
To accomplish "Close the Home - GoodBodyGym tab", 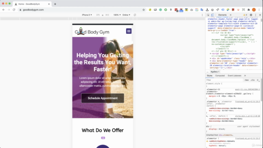I will [49, 4].
